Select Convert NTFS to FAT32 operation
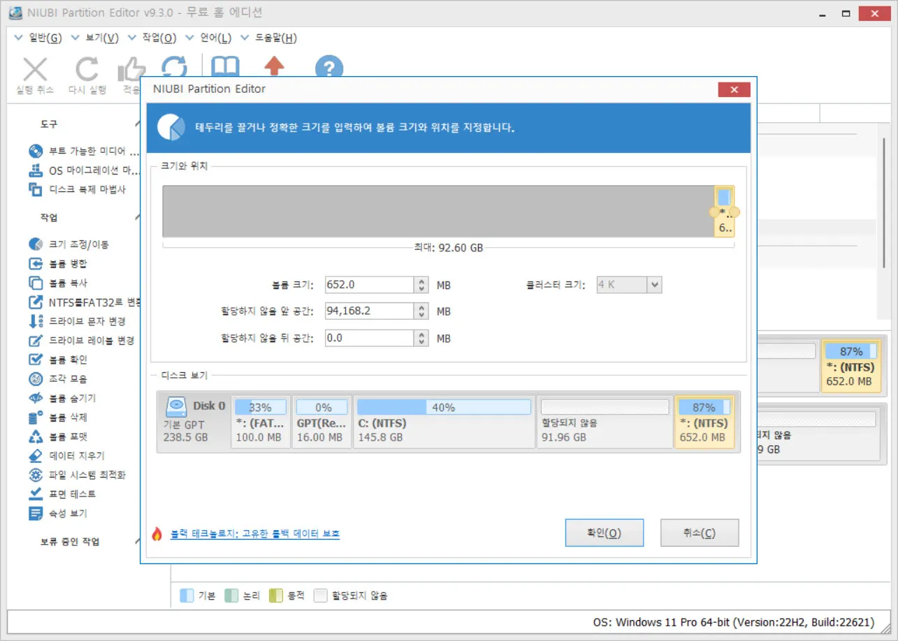The height and width of the screenshot is (641, 898). pyautogui.click(x=84, y=302)
